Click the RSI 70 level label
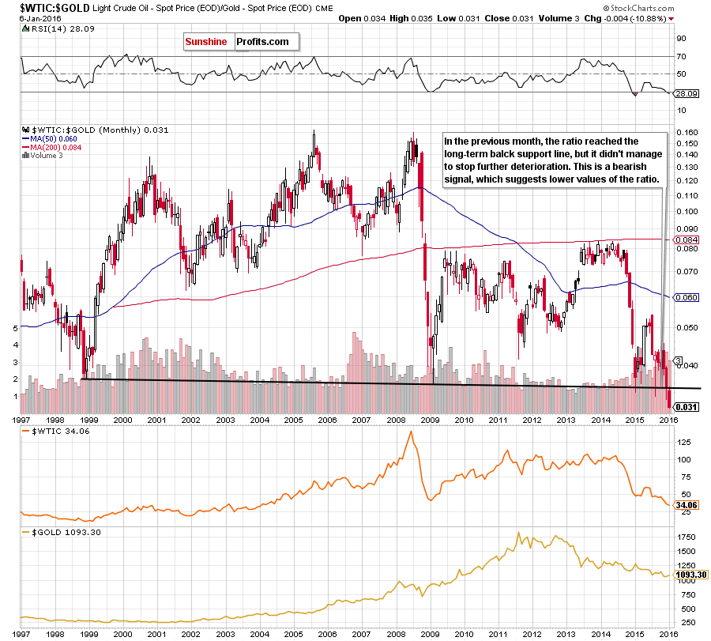The width and height of the screenshot is (711, 641). [x=681, y=57]
